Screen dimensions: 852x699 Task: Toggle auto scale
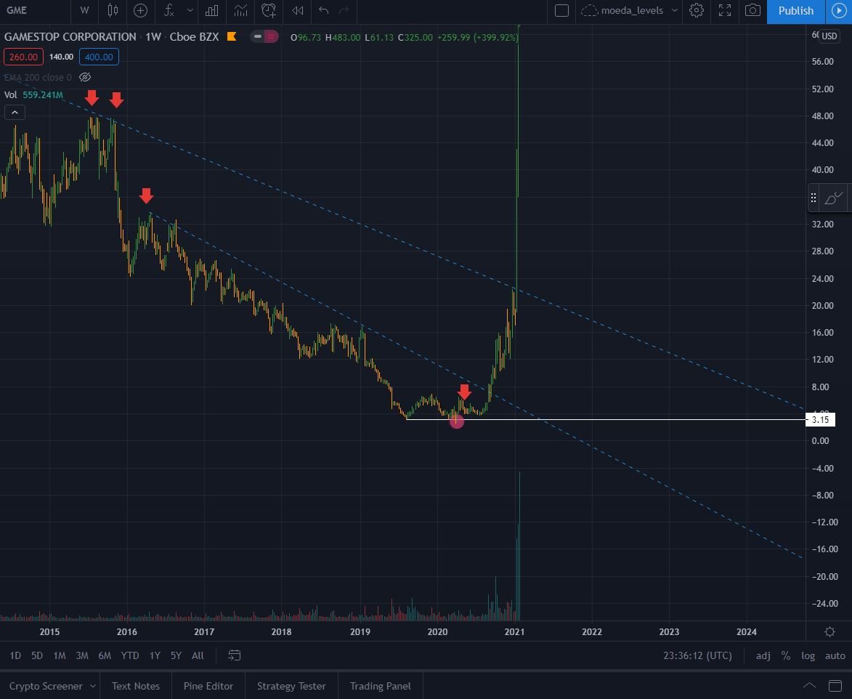[x=835, y=655]
